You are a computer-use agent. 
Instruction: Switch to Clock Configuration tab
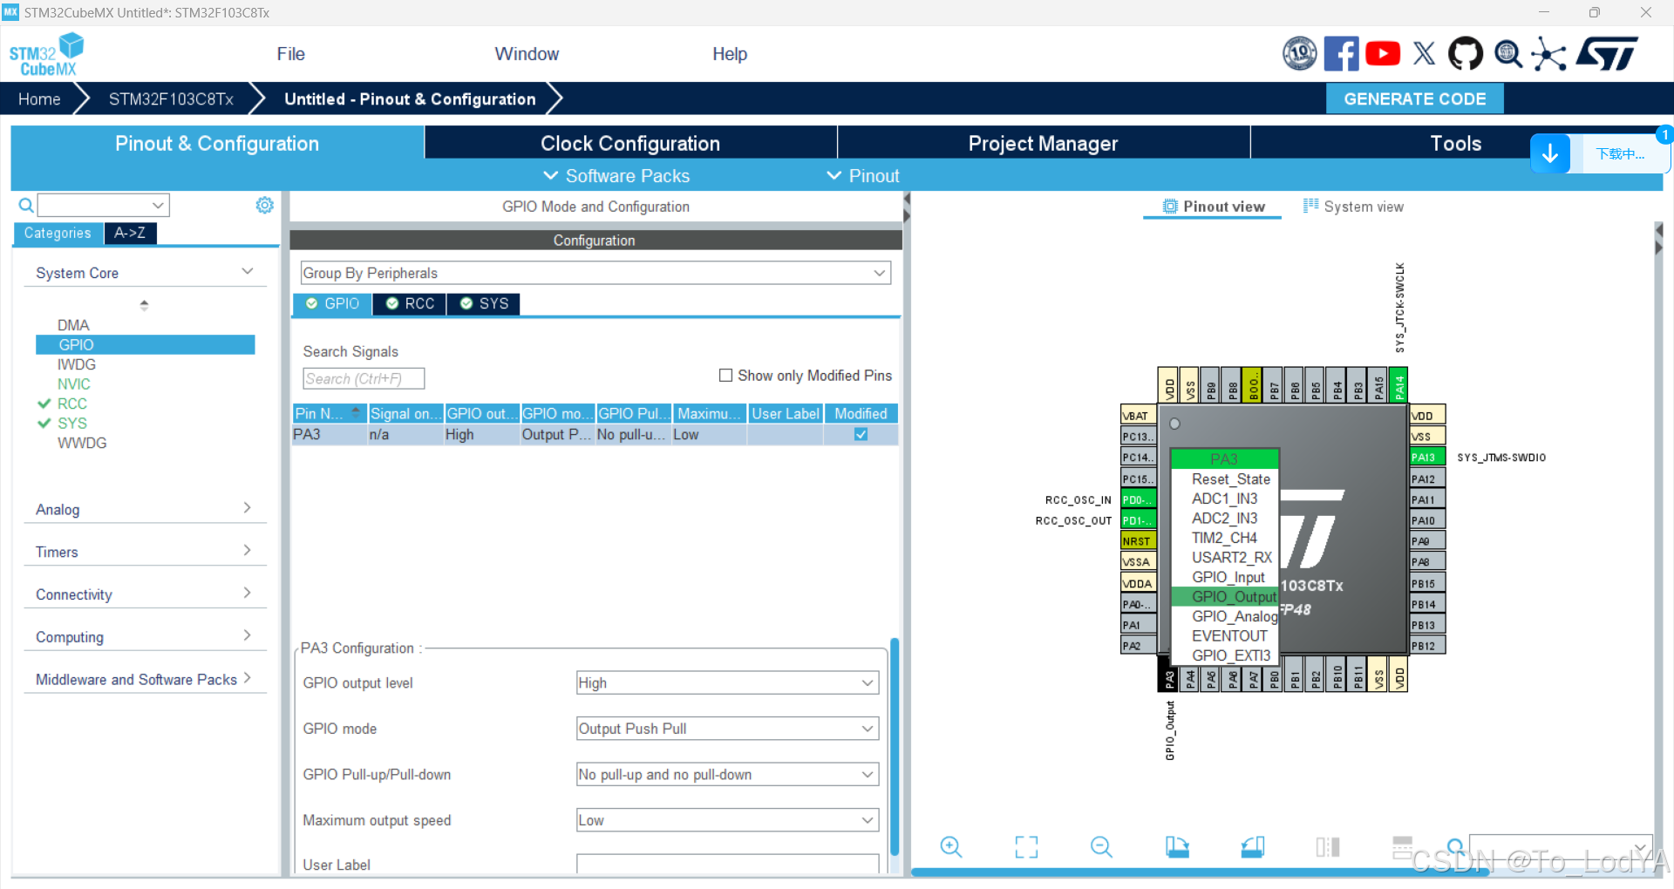tap(629, 143)
